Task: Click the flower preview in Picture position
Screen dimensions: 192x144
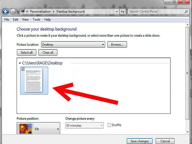Action: click(26, 129)
